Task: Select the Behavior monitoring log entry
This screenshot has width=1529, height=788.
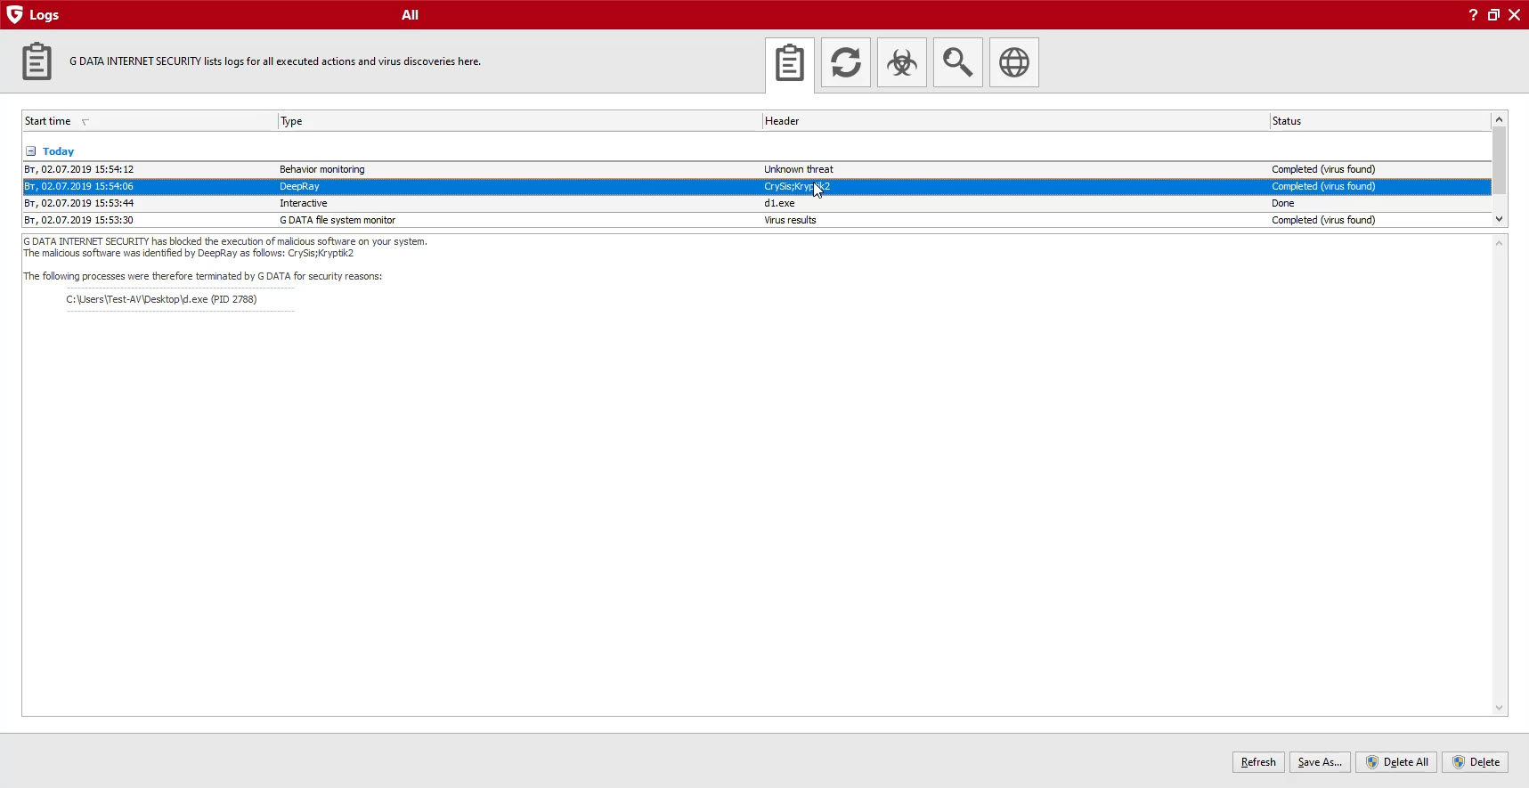Action: [x=757, y=169]
